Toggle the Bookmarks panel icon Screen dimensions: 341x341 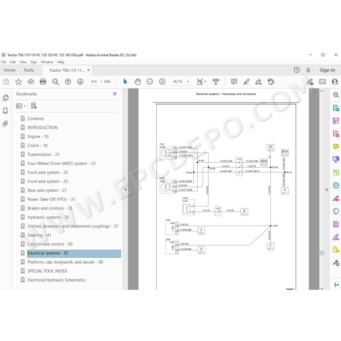point(5,111)
